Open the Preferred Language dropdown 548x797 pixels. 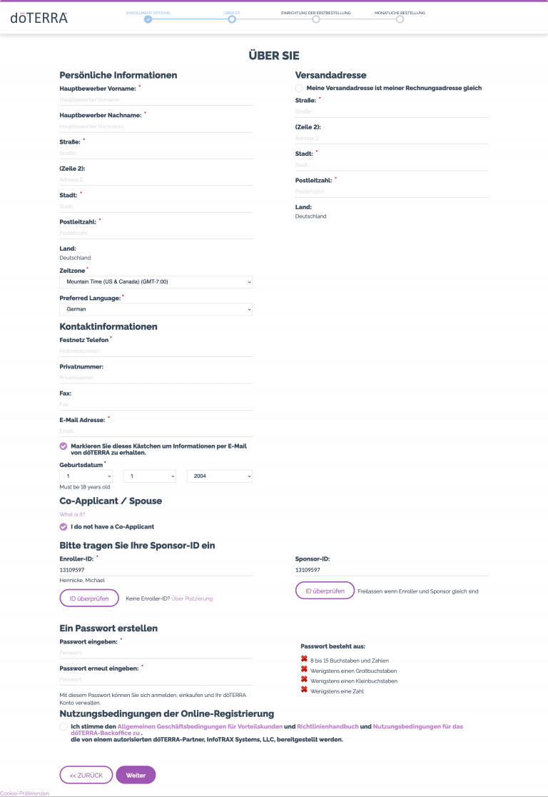pos(156,309)
